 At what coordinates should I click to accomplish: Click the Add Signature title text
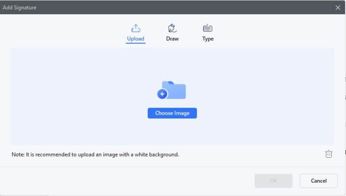coord(19,7)
